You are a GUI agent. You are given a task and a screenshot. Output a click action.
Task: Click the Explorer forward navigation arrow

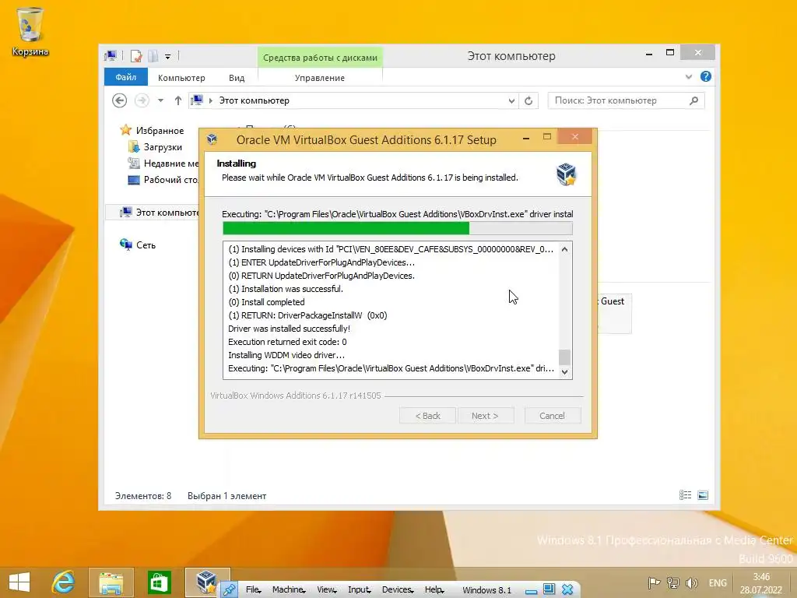coord(142,100)
